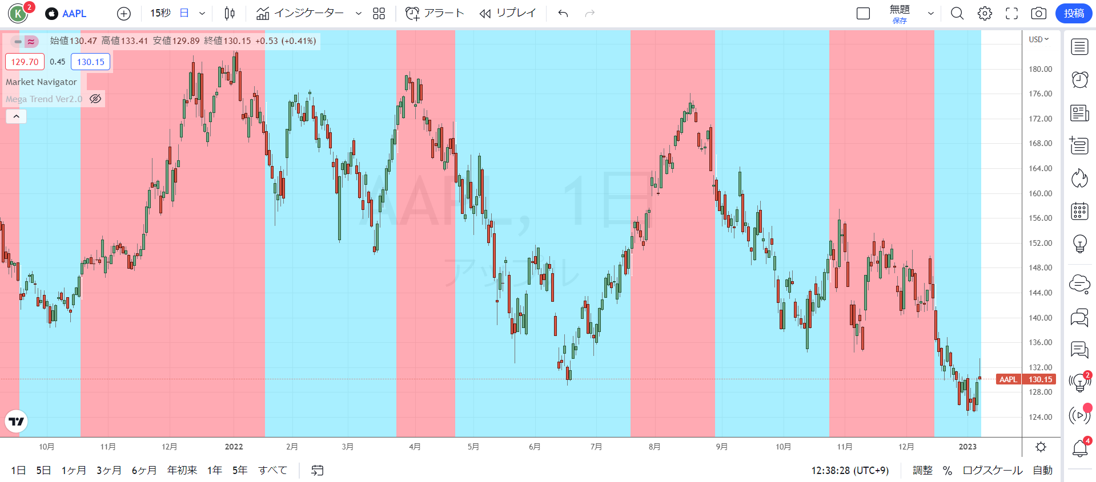Viewport: 1096px width, 482px height.
Task: Open the user profile avatar menu
Action: click(18, 13)
